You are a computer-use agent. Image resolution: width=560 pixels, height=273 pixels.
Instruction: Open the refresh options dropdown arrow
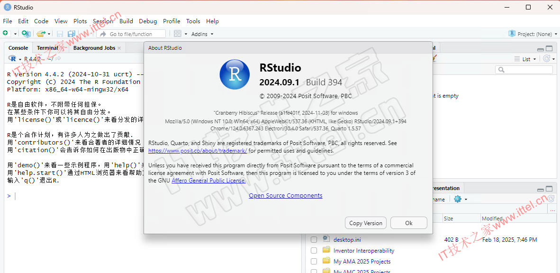tap(553, 59)
